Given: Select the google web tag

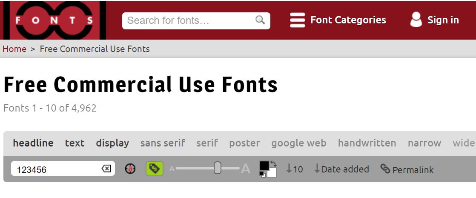Looking at the screenshot, I should point(298,143).
